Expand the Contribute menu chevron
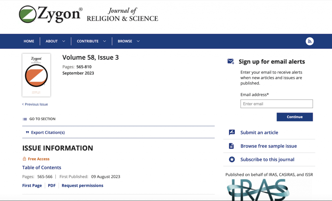332x201 pixels. pos(104,41)
